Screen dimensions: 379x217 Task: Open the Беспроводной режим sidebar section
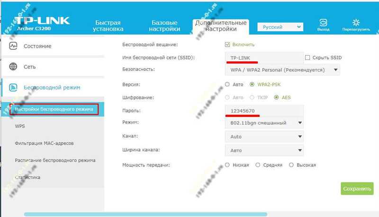click(x=53, y=87)
